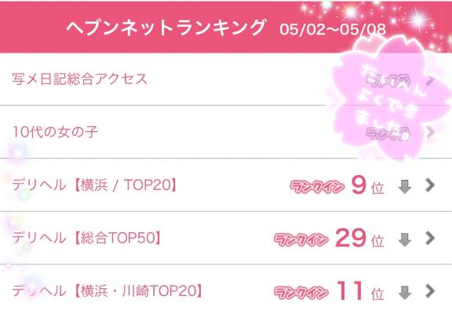Click the ヘブンネットランキング header title
452x314 pixels.
166,27
